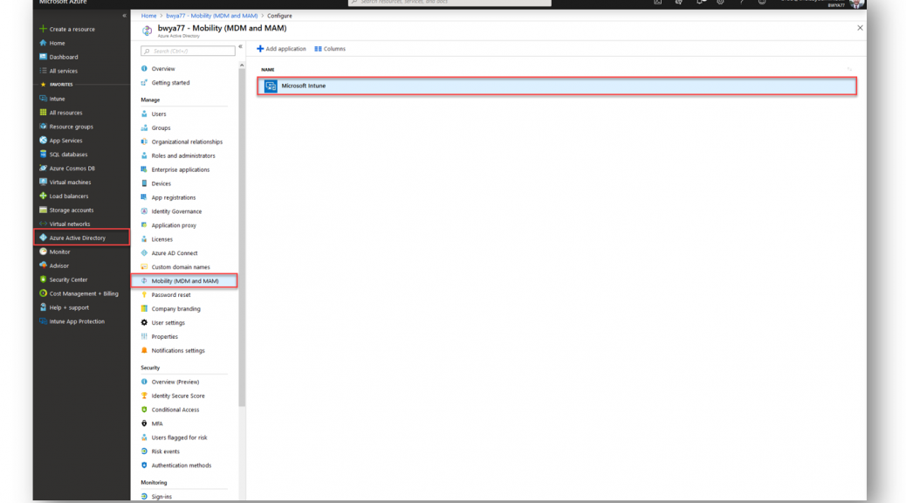Open the Dashboard sidebar item

pyautogui.click(x=64, y=57)
